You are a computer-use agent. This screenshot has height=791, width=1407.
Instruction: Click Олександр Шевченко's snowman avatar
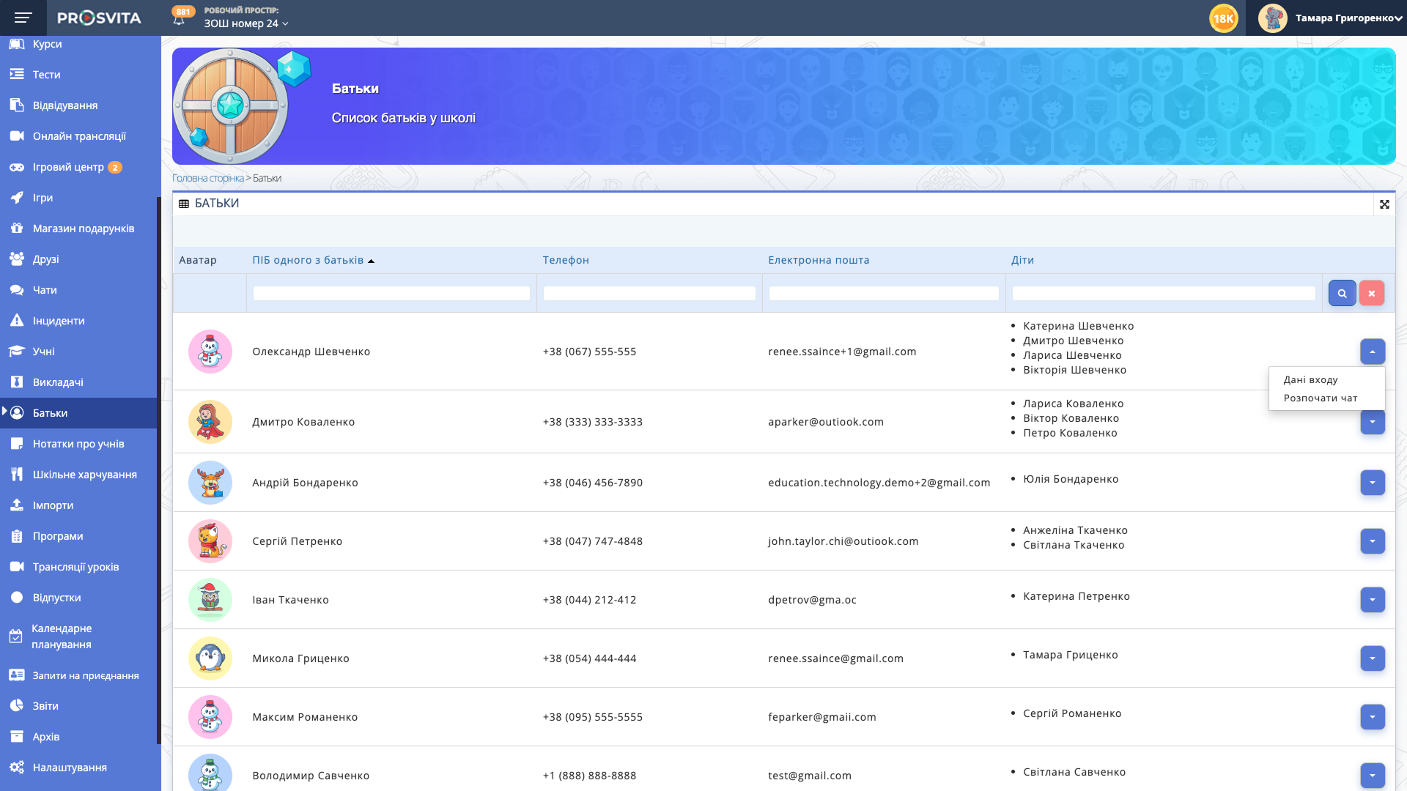210,352
